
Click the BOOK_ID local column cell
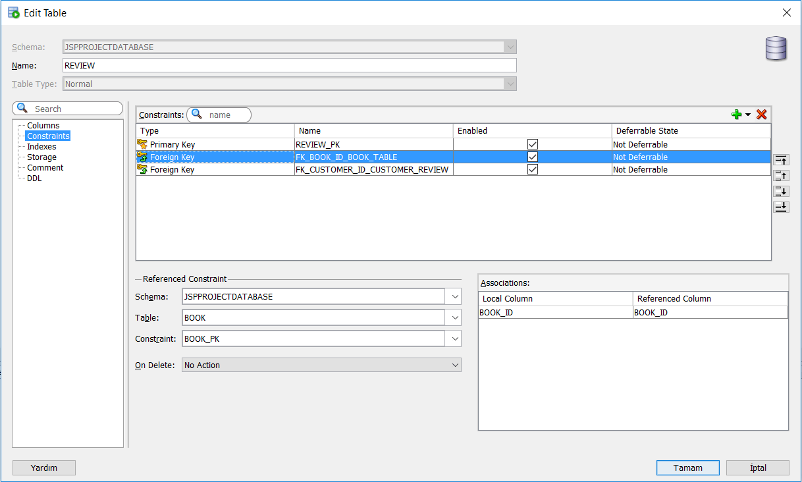(556, 312)
